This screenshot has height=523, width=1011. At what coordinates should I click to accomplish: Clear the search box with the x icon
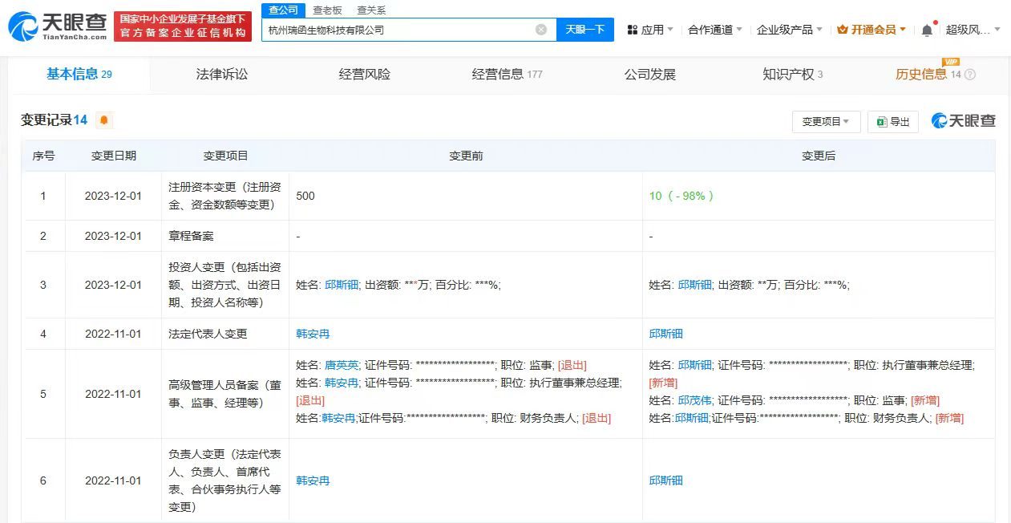[x=542, y=29]
